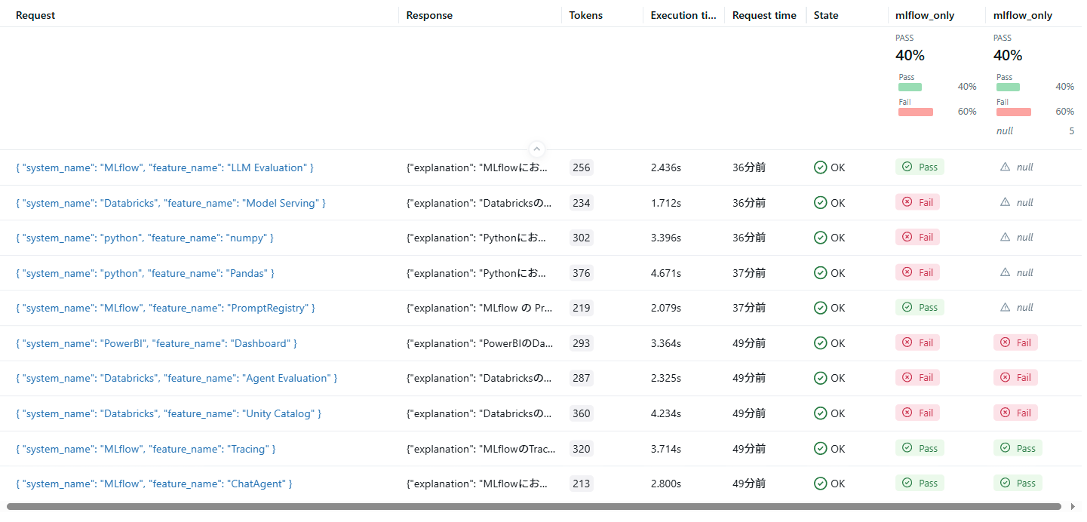
Task: Click the scroll right arrow on horizontal scrollbar
Action: (x=1073, y=507)
